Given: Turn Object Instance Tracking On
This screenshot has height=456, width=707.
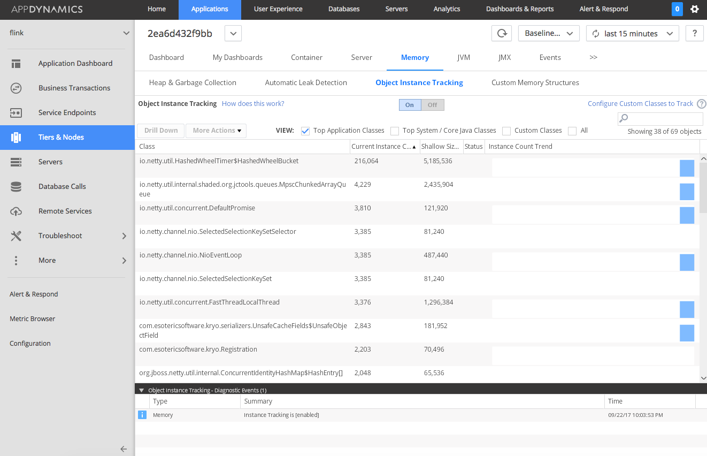Looking at the screenshot, I should (410, 105).
